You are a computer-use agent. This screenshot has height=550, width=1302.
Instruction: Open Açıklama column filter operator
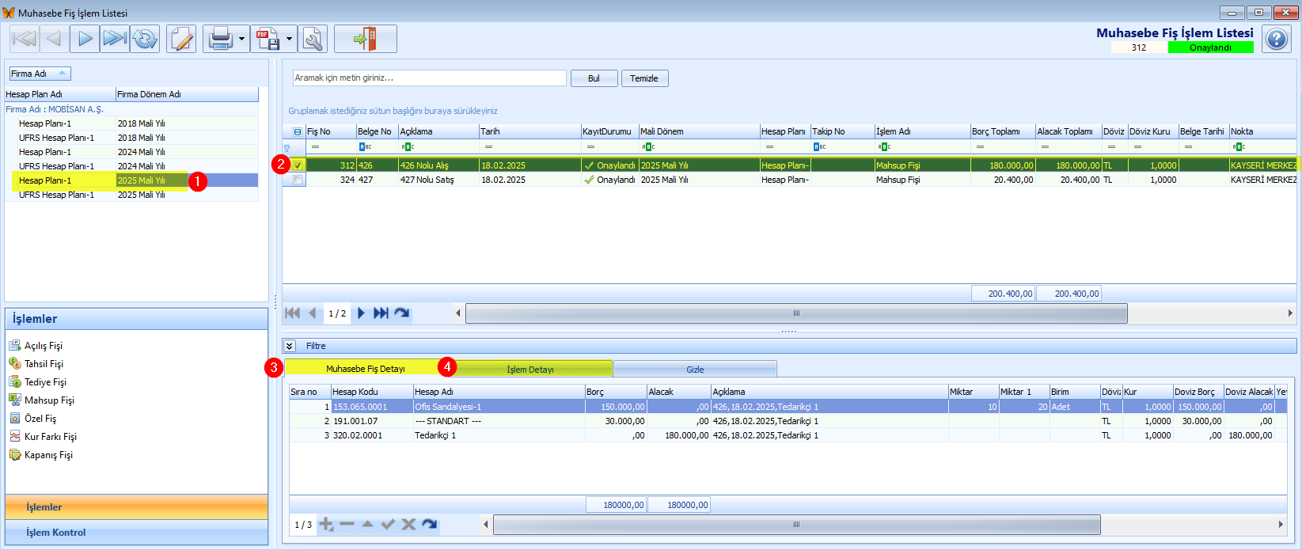click(408, 147)
